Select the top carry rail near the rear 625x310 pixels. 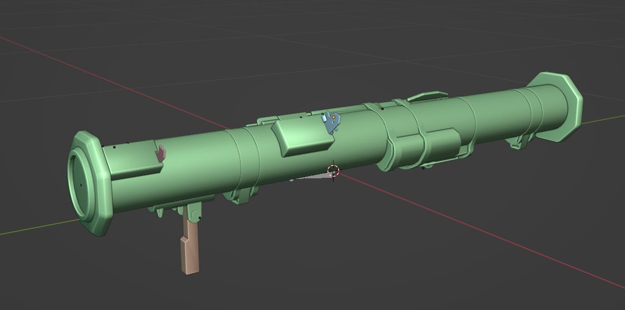426,96
